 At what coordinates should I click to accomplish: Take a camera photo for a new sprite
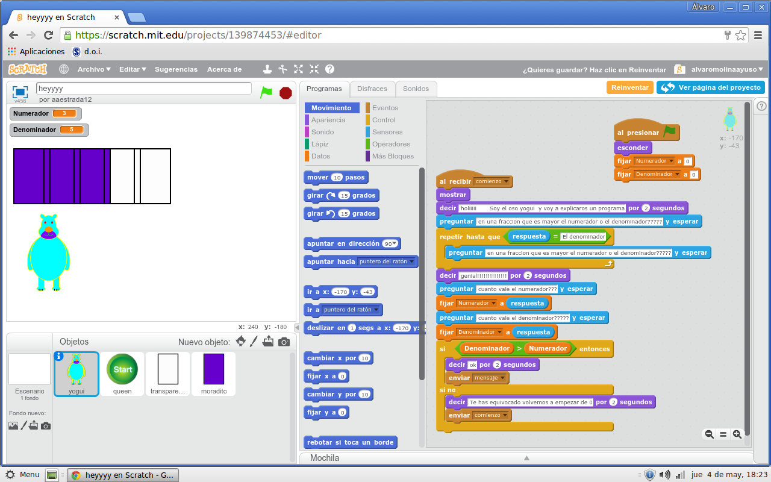pos(284,342)
